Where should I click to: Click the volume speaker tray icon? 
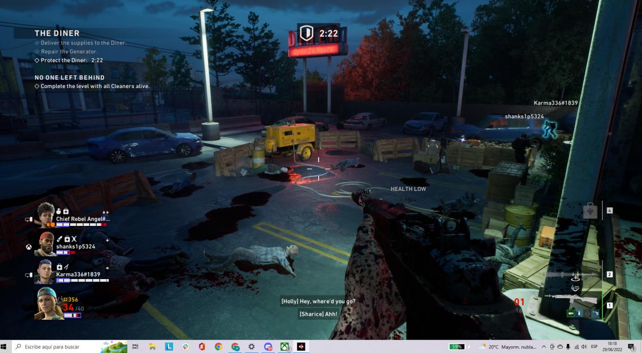tap(584, 346)
